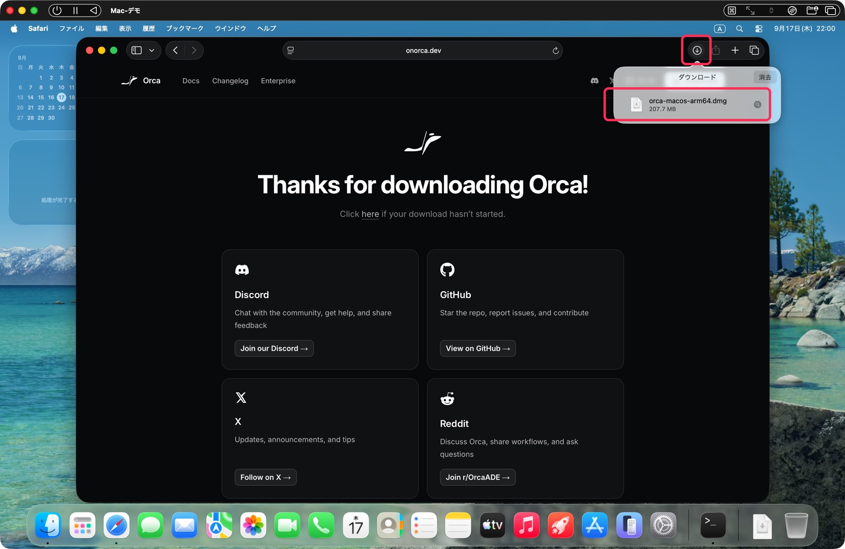Open the ファイル menu
The image size is (845, 549).
pyautogui.click(x=71, y=29)
